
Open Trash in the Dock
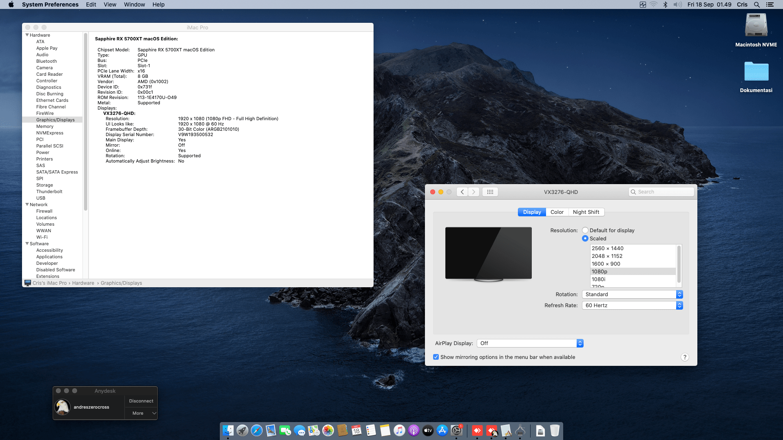555,431
